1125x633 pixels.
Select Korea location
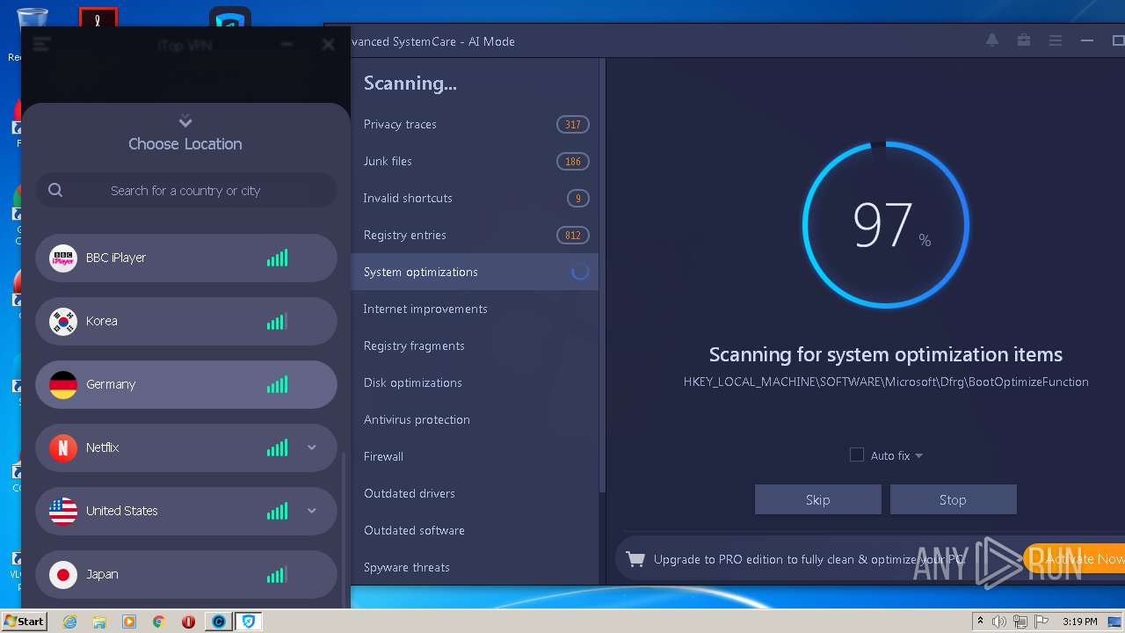pyautogui.click(x=185, y=321)
